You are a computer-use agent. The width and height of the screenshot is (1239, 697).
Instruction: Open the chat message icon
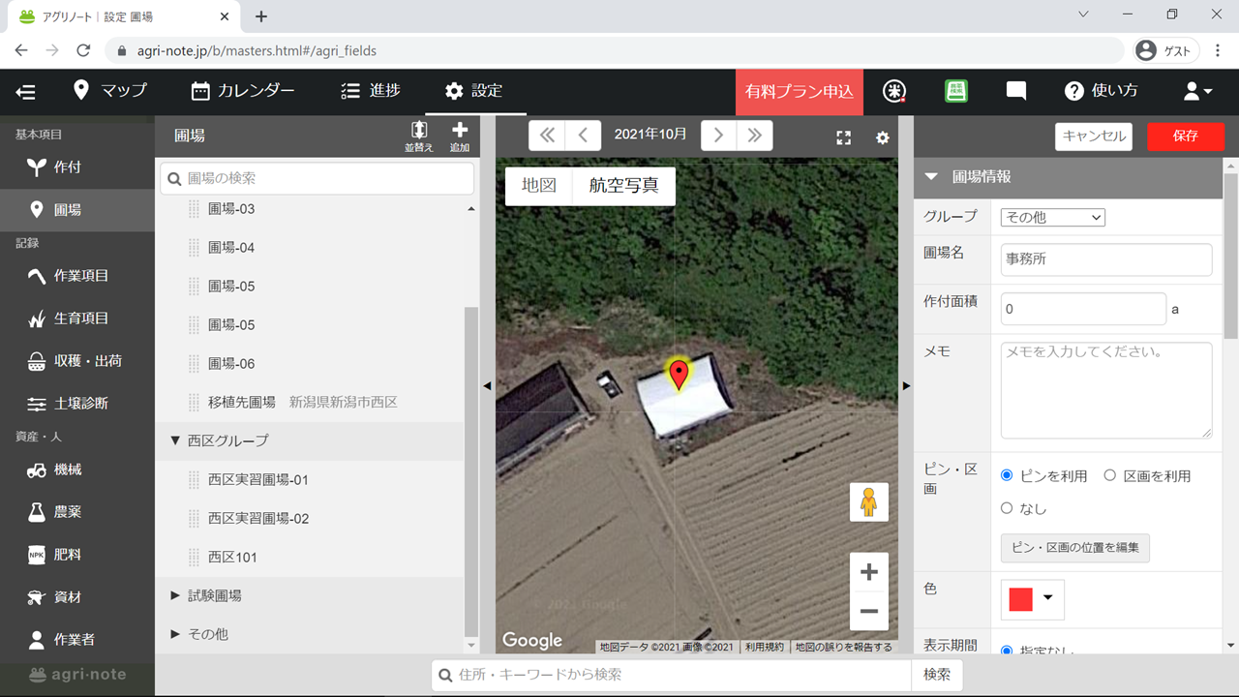tap(1015, 91)
